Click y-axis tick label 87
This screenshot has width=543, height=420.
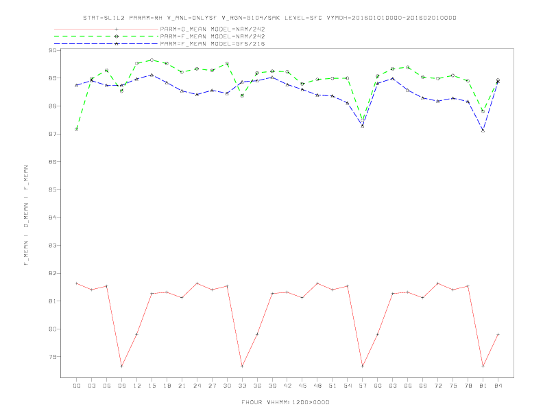(53, 134)
